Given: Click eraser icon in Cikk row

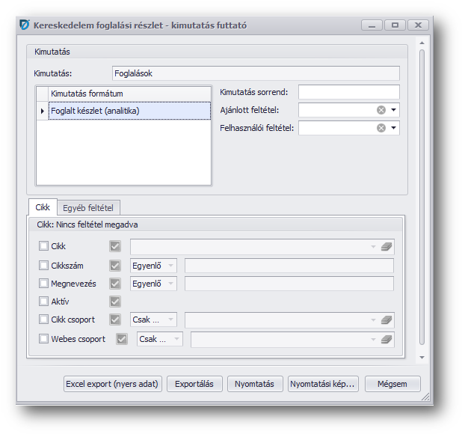Looking at the screenshot, I should [x=386, y=246].
